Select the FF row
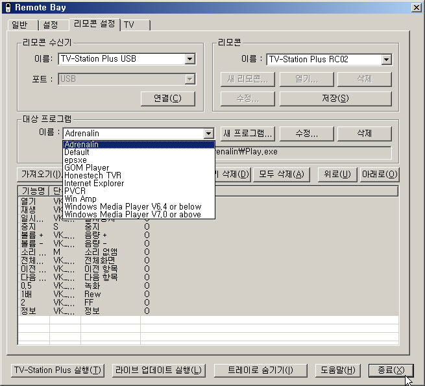The image size is (425, 386). click(208, 302)
